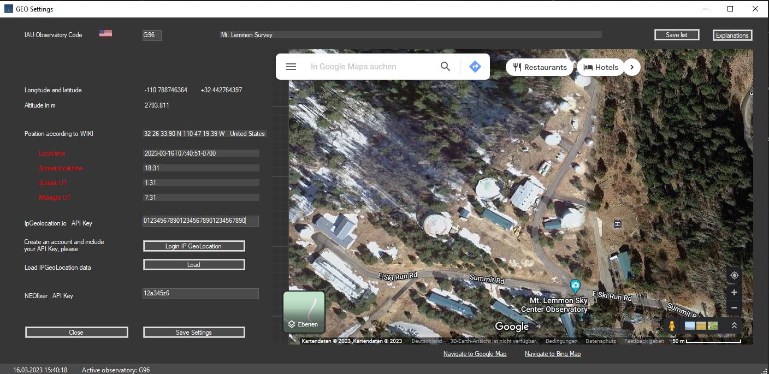Viewport: 769px width, 374px height.
Task: Focus the IAU Observatory Code field G96
Action: coord(152,35)
